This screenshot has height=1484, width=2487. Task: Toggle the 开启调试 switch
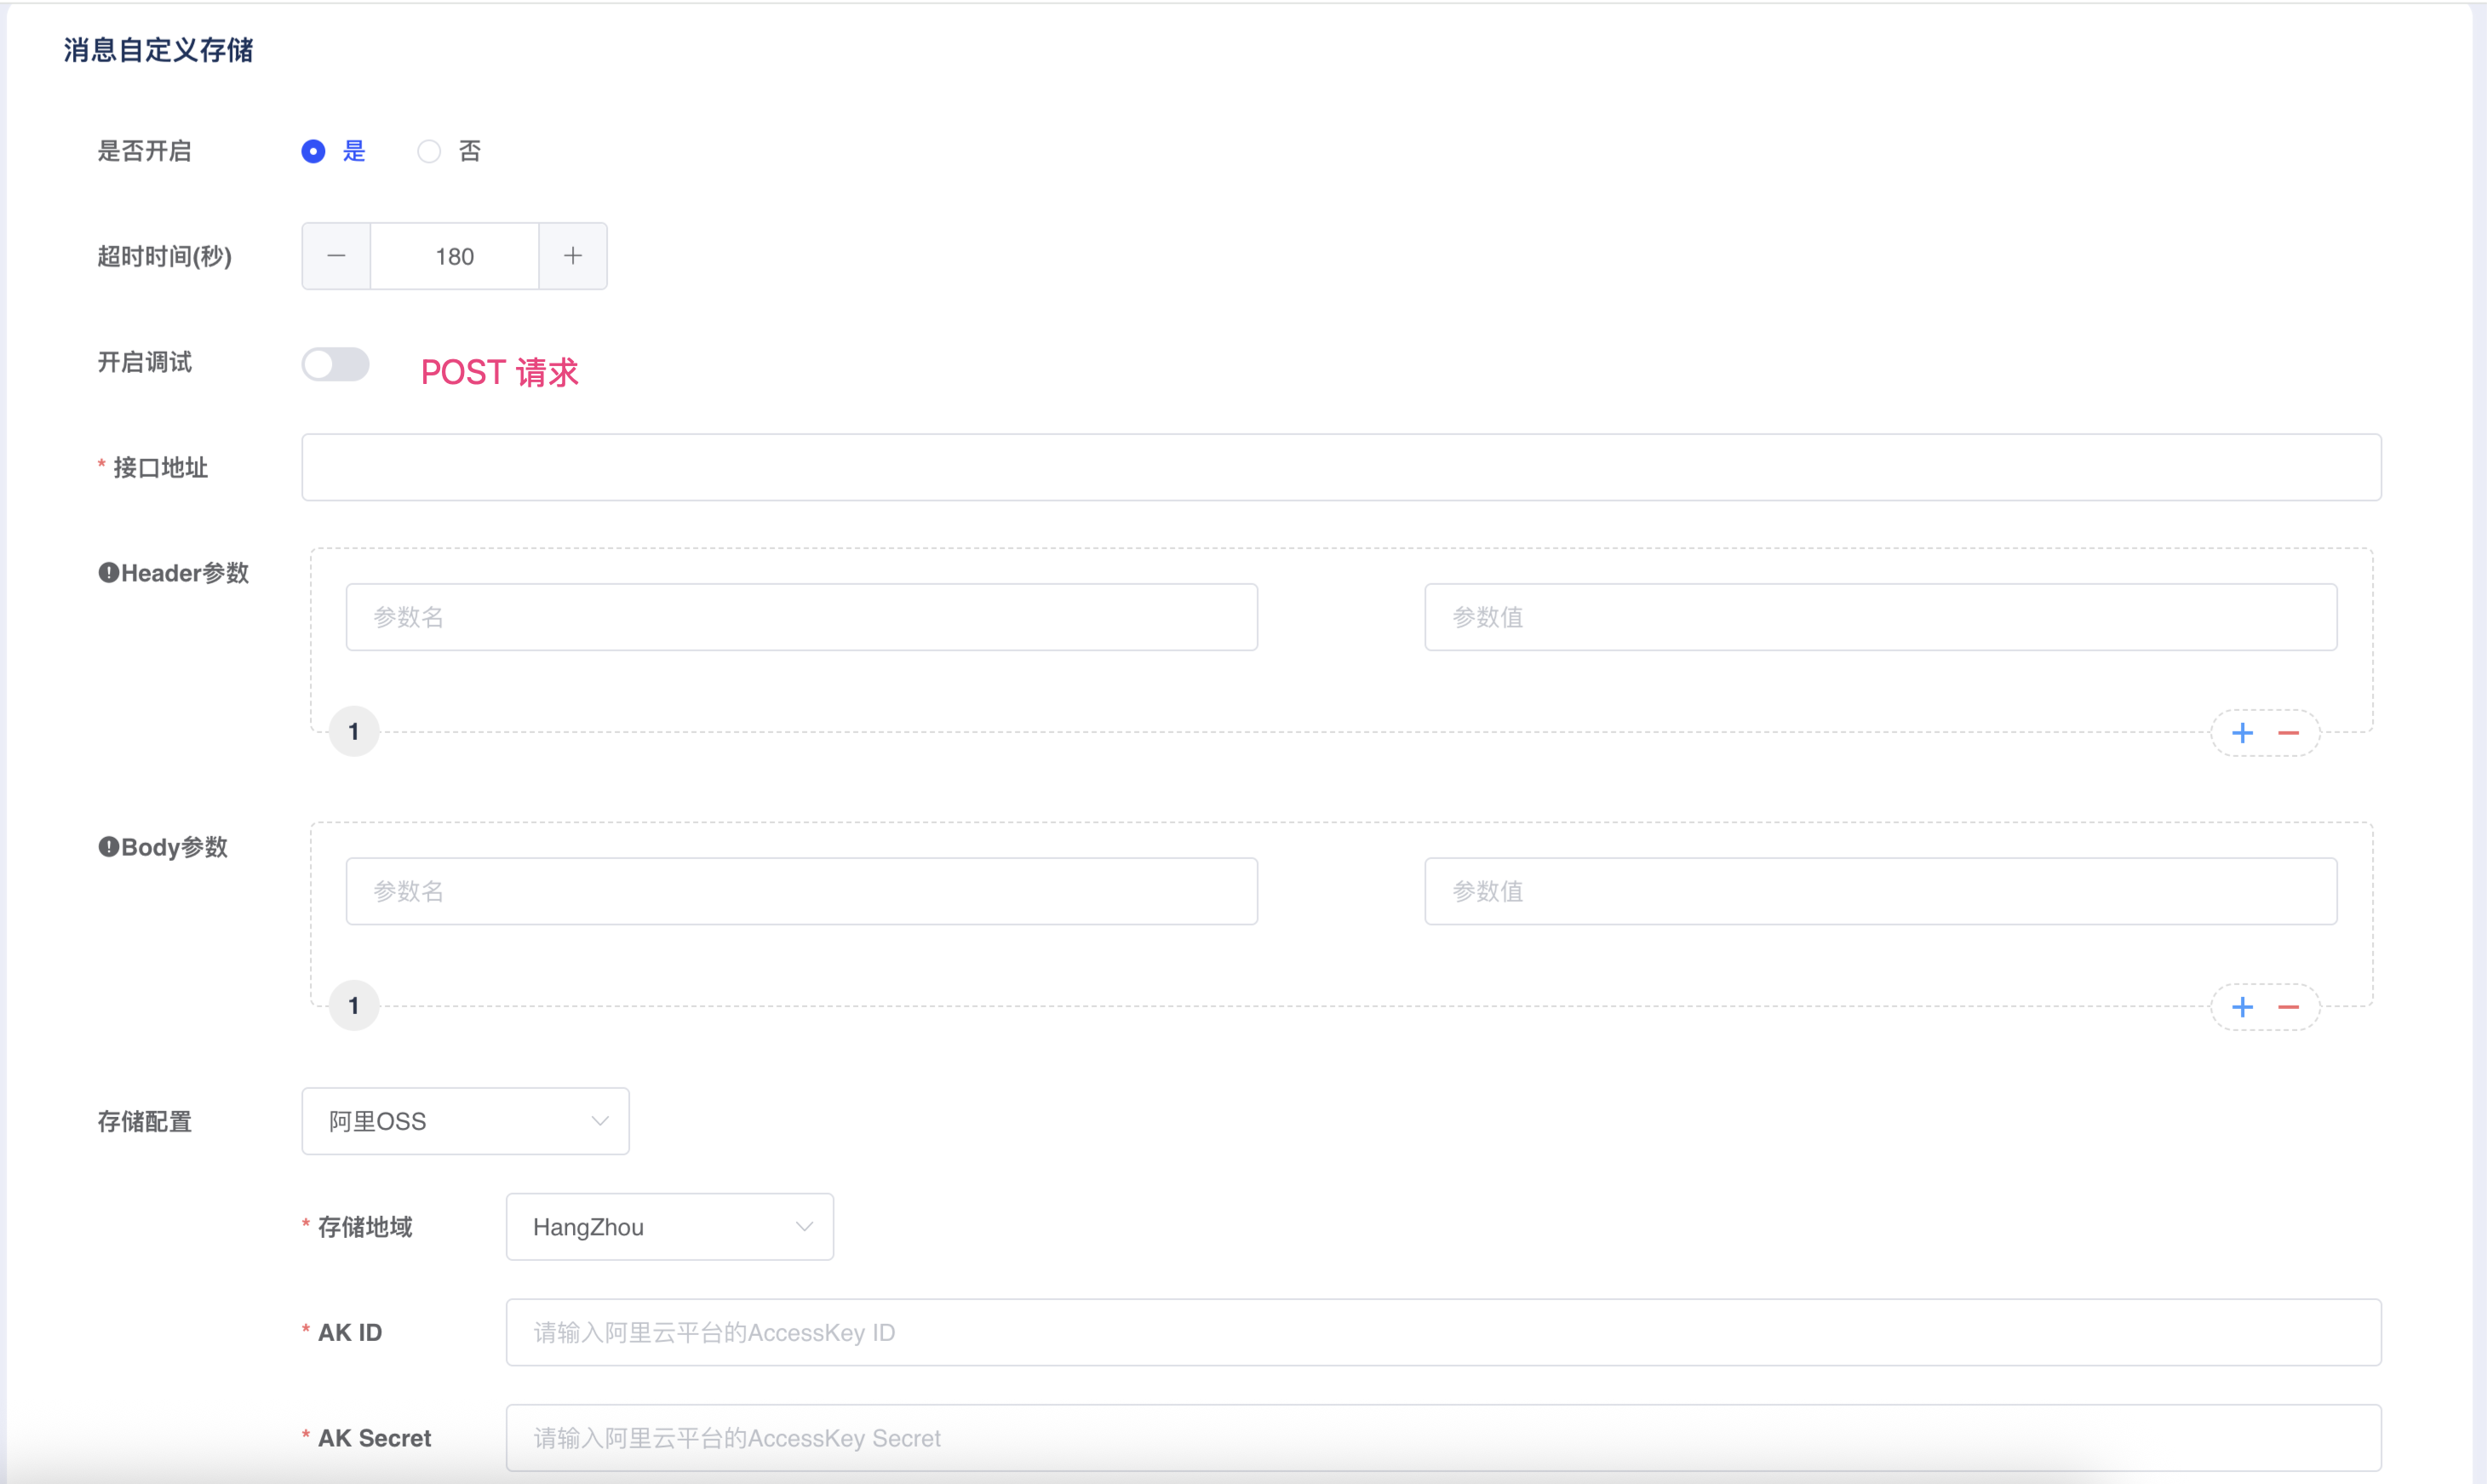[x=335, y=364]
